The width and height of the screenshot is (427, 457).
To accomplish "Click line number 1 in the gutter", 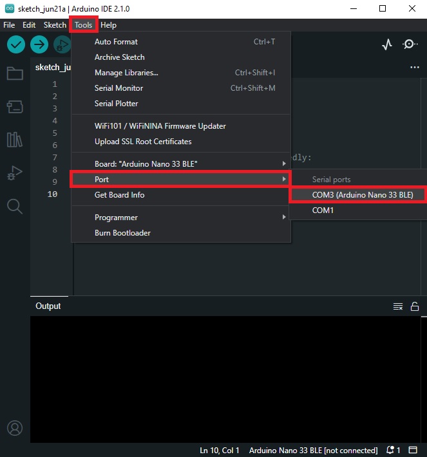I will tap(55, 84).
